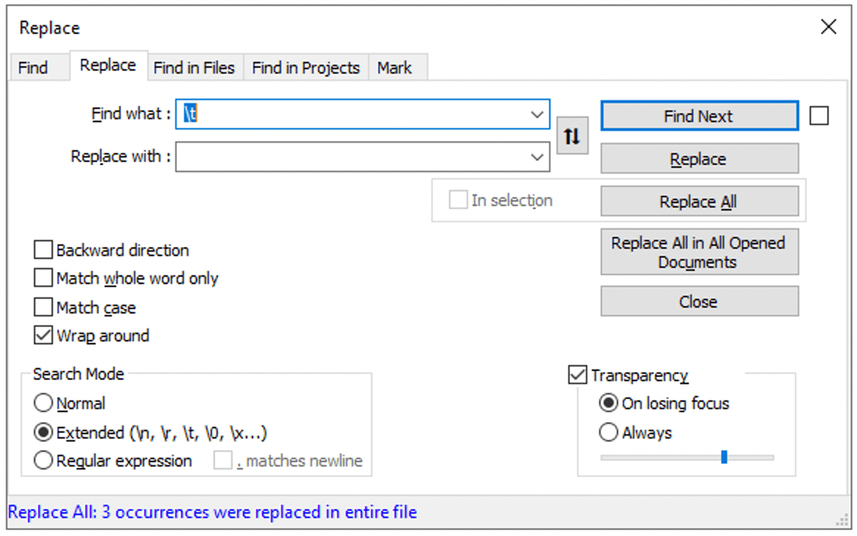
Task: Open the Find what dropdown list
Action: (x=538, y=114)
